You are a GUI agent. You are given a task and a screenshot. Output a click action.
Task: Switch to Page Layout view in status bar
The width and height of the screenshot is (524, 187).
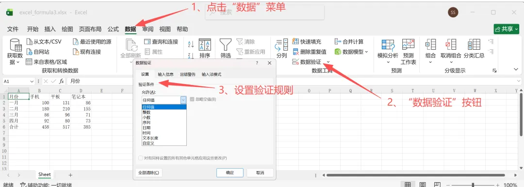pos(423,185)
